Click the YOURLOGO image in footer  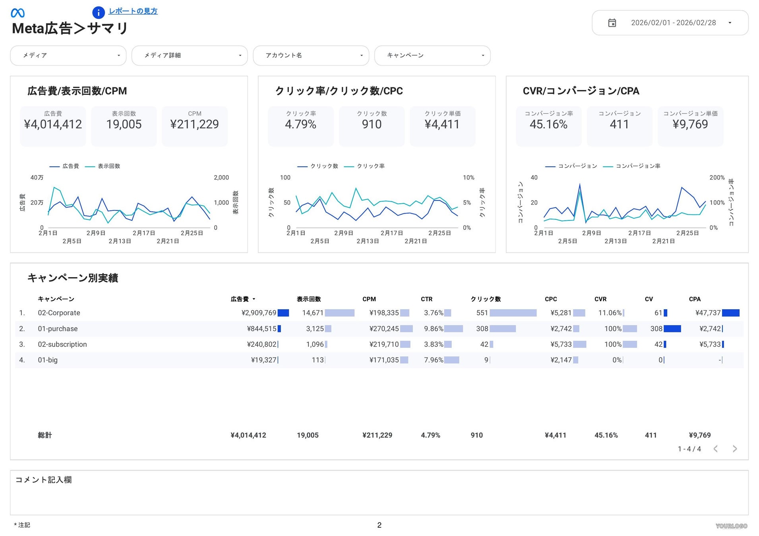(x=731, y=526)
